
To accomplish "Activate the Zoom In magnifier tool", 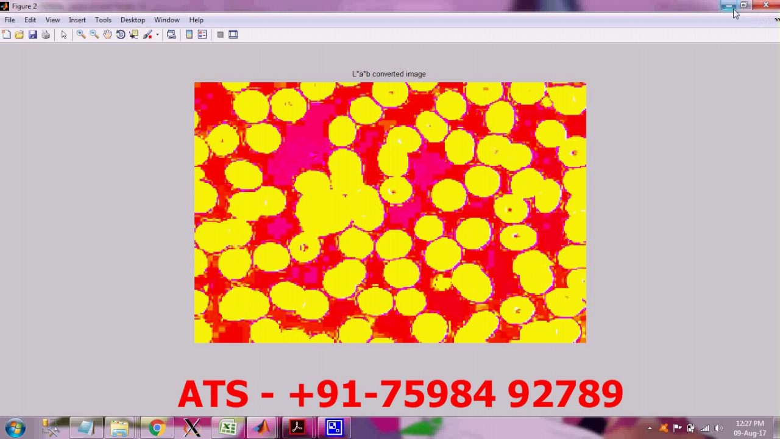I will pyautogui.click(x=81, y=35).
